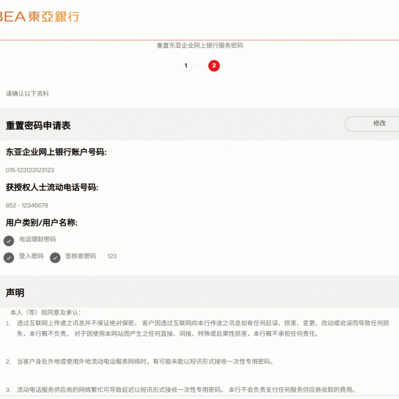Toggle the 登入密码 checkbox
This screenshot has height=399, width=399.
9,258
